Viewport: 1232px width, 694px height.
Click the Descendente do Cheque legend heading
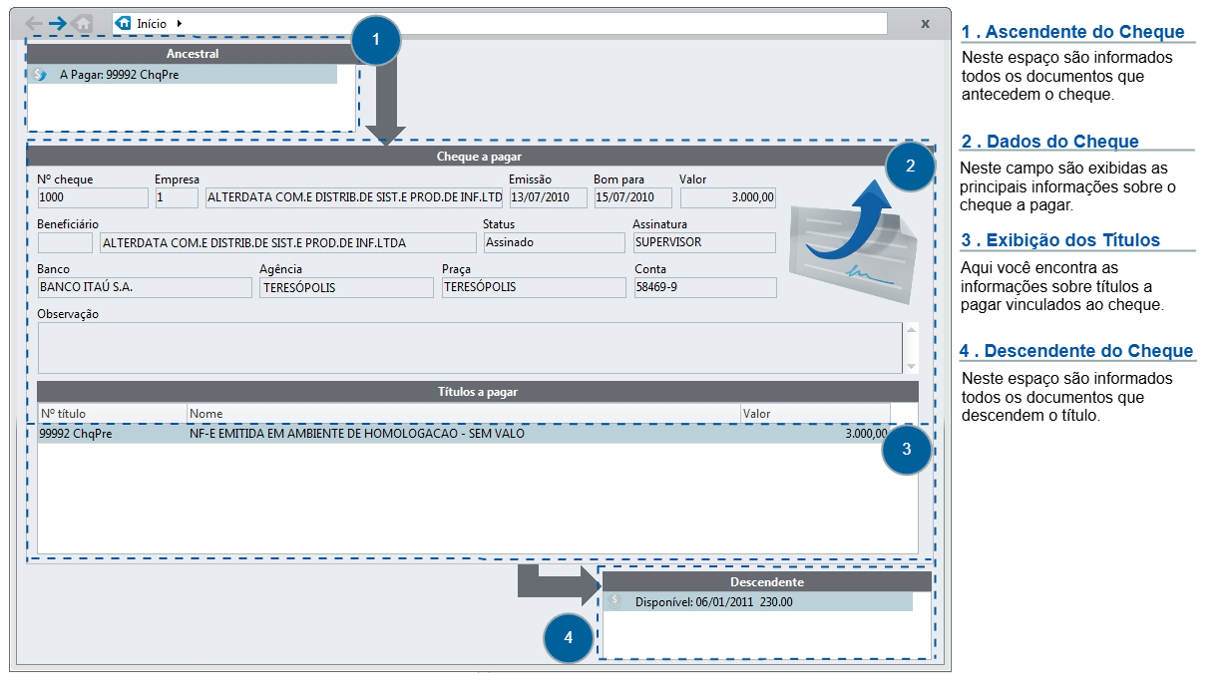pyautogui.click(x=1076, y=351)
